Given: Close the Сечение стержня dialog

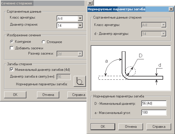Looking at the screenshot, I should pos(90,3).
